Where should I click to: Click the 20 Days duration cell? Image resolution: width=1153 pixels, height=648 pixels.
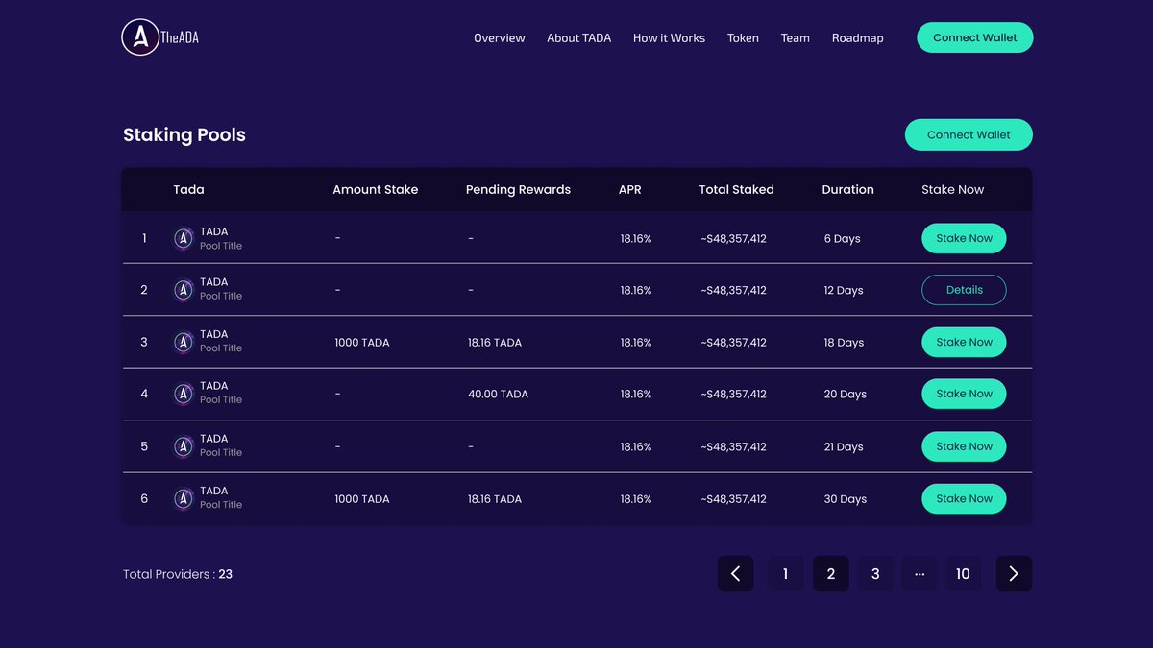(845, 395)
